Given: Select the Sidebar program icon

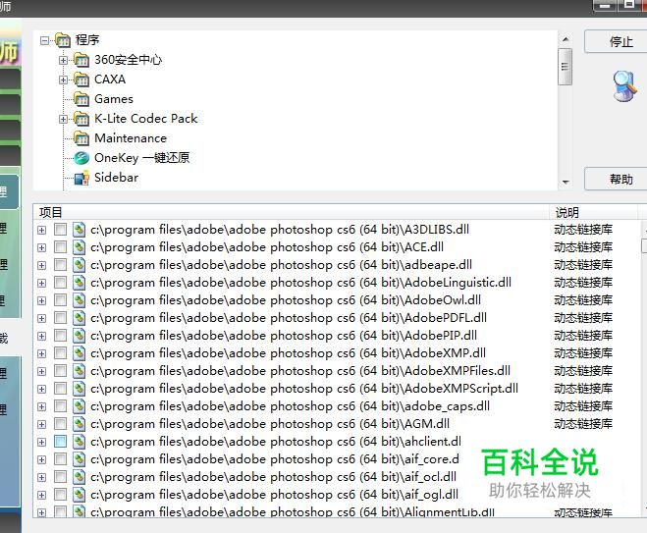Looking at the screenshot, I should point(81,178).
